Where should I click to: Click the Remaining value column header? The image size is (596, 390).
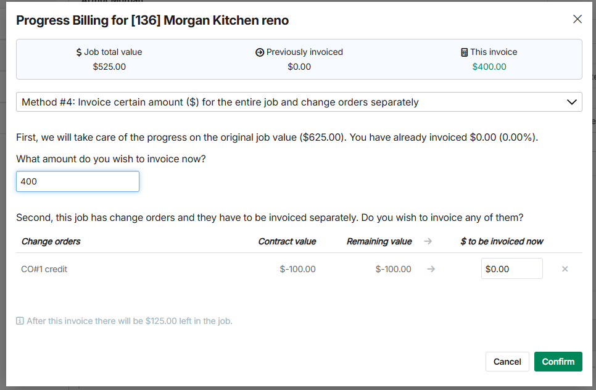[379, 241]
